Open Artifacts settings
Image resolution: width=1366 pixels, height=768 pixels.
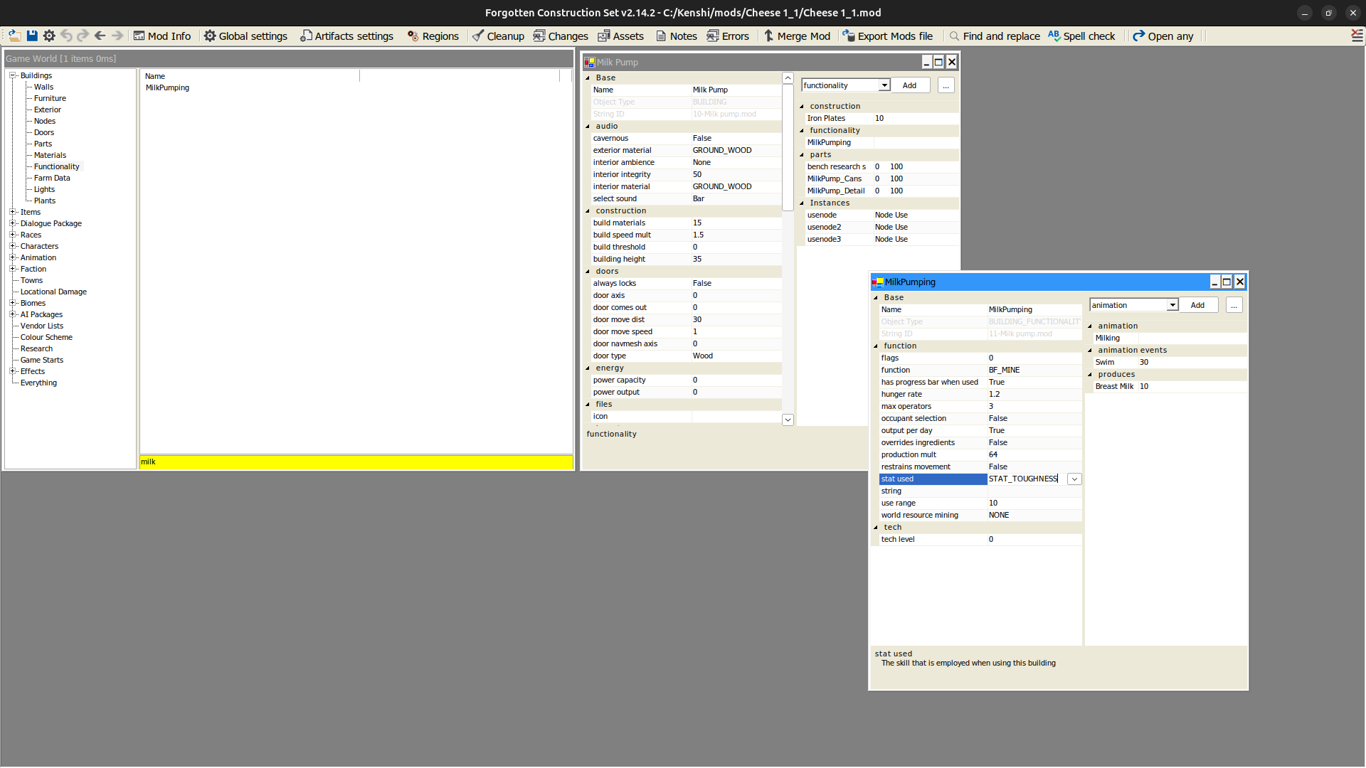click(x=346, y=36)
